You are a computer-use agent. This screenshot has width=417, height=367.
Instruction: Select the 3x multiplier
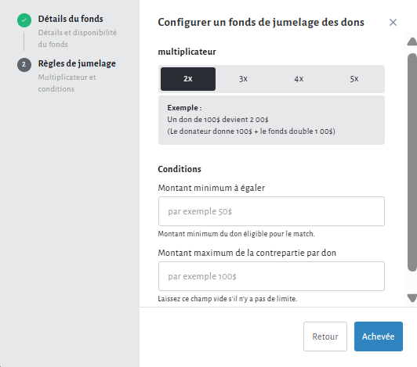[243, 79]
